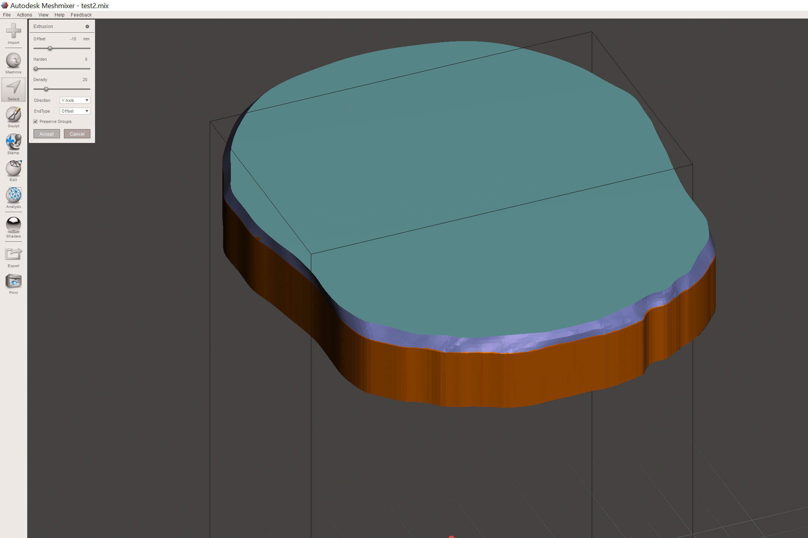Click the Extrusion panel title

click(x=43, y=27)
